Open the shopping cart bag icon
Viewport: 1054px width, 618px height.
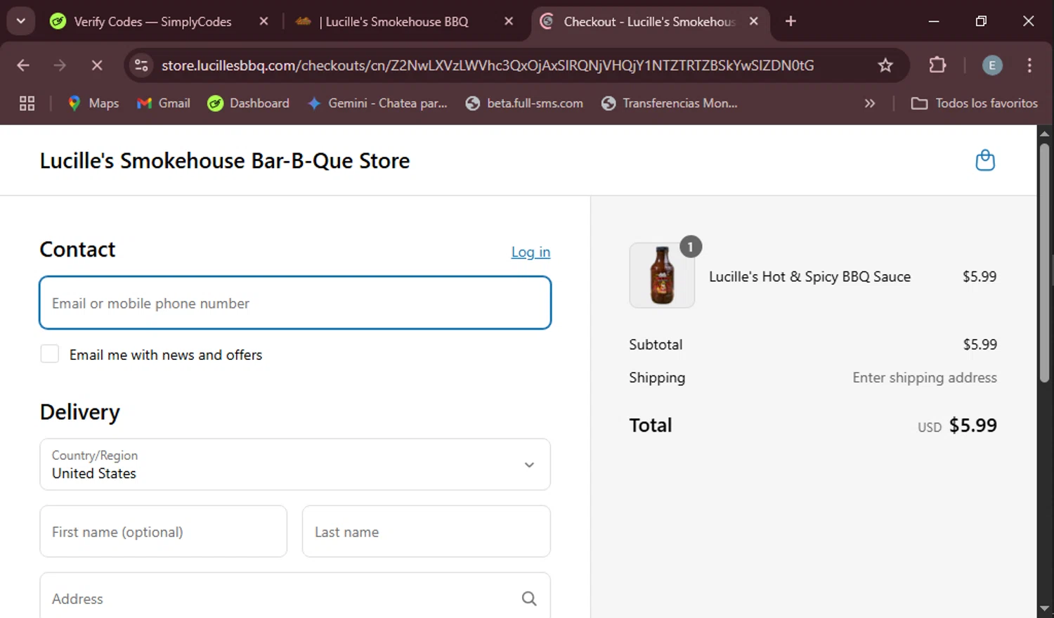click(x=985, y=160)
